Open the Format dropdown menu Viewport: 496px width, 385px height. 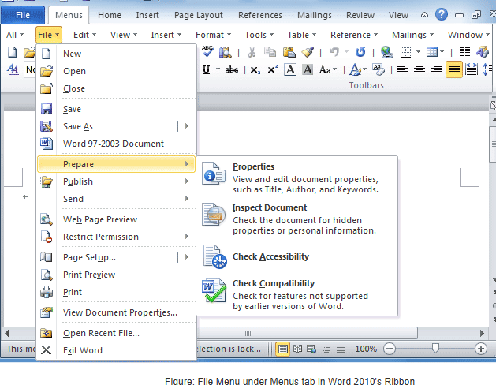point(213,35)
